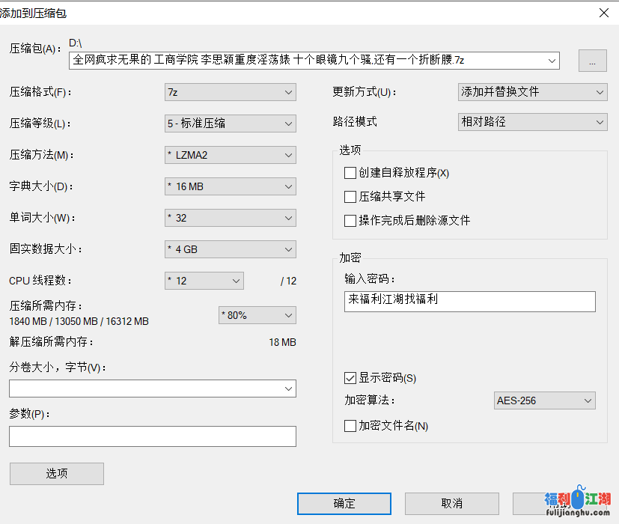This screenshot has width=619, height=524.
Task: Open the 更新方式 dropdown
Action: [531, 92]
